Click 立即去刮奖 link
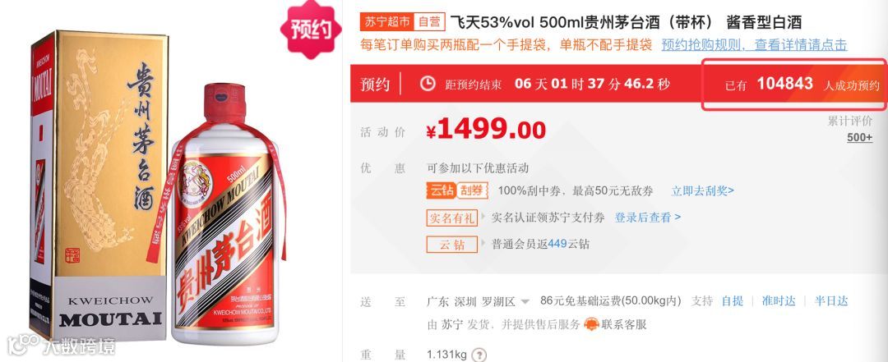 point(703,190)
